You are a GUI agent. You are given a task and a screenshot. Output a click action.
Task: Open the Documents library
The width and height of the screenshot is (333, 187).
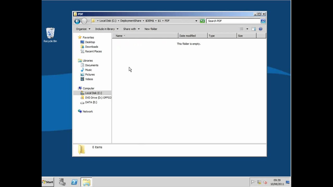pos(92,65)
